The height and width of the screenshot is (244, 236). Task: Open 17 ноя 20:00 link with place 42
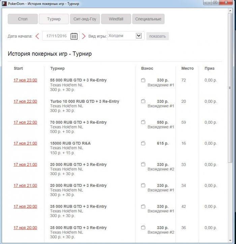point(25,206)
